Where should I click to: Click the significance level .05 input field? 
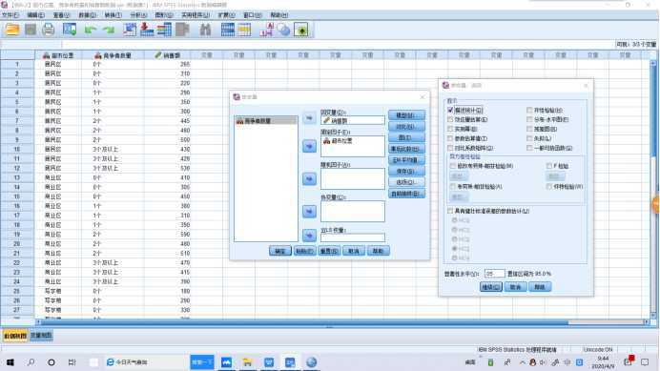pyautogui.click(x=494, y=274)
